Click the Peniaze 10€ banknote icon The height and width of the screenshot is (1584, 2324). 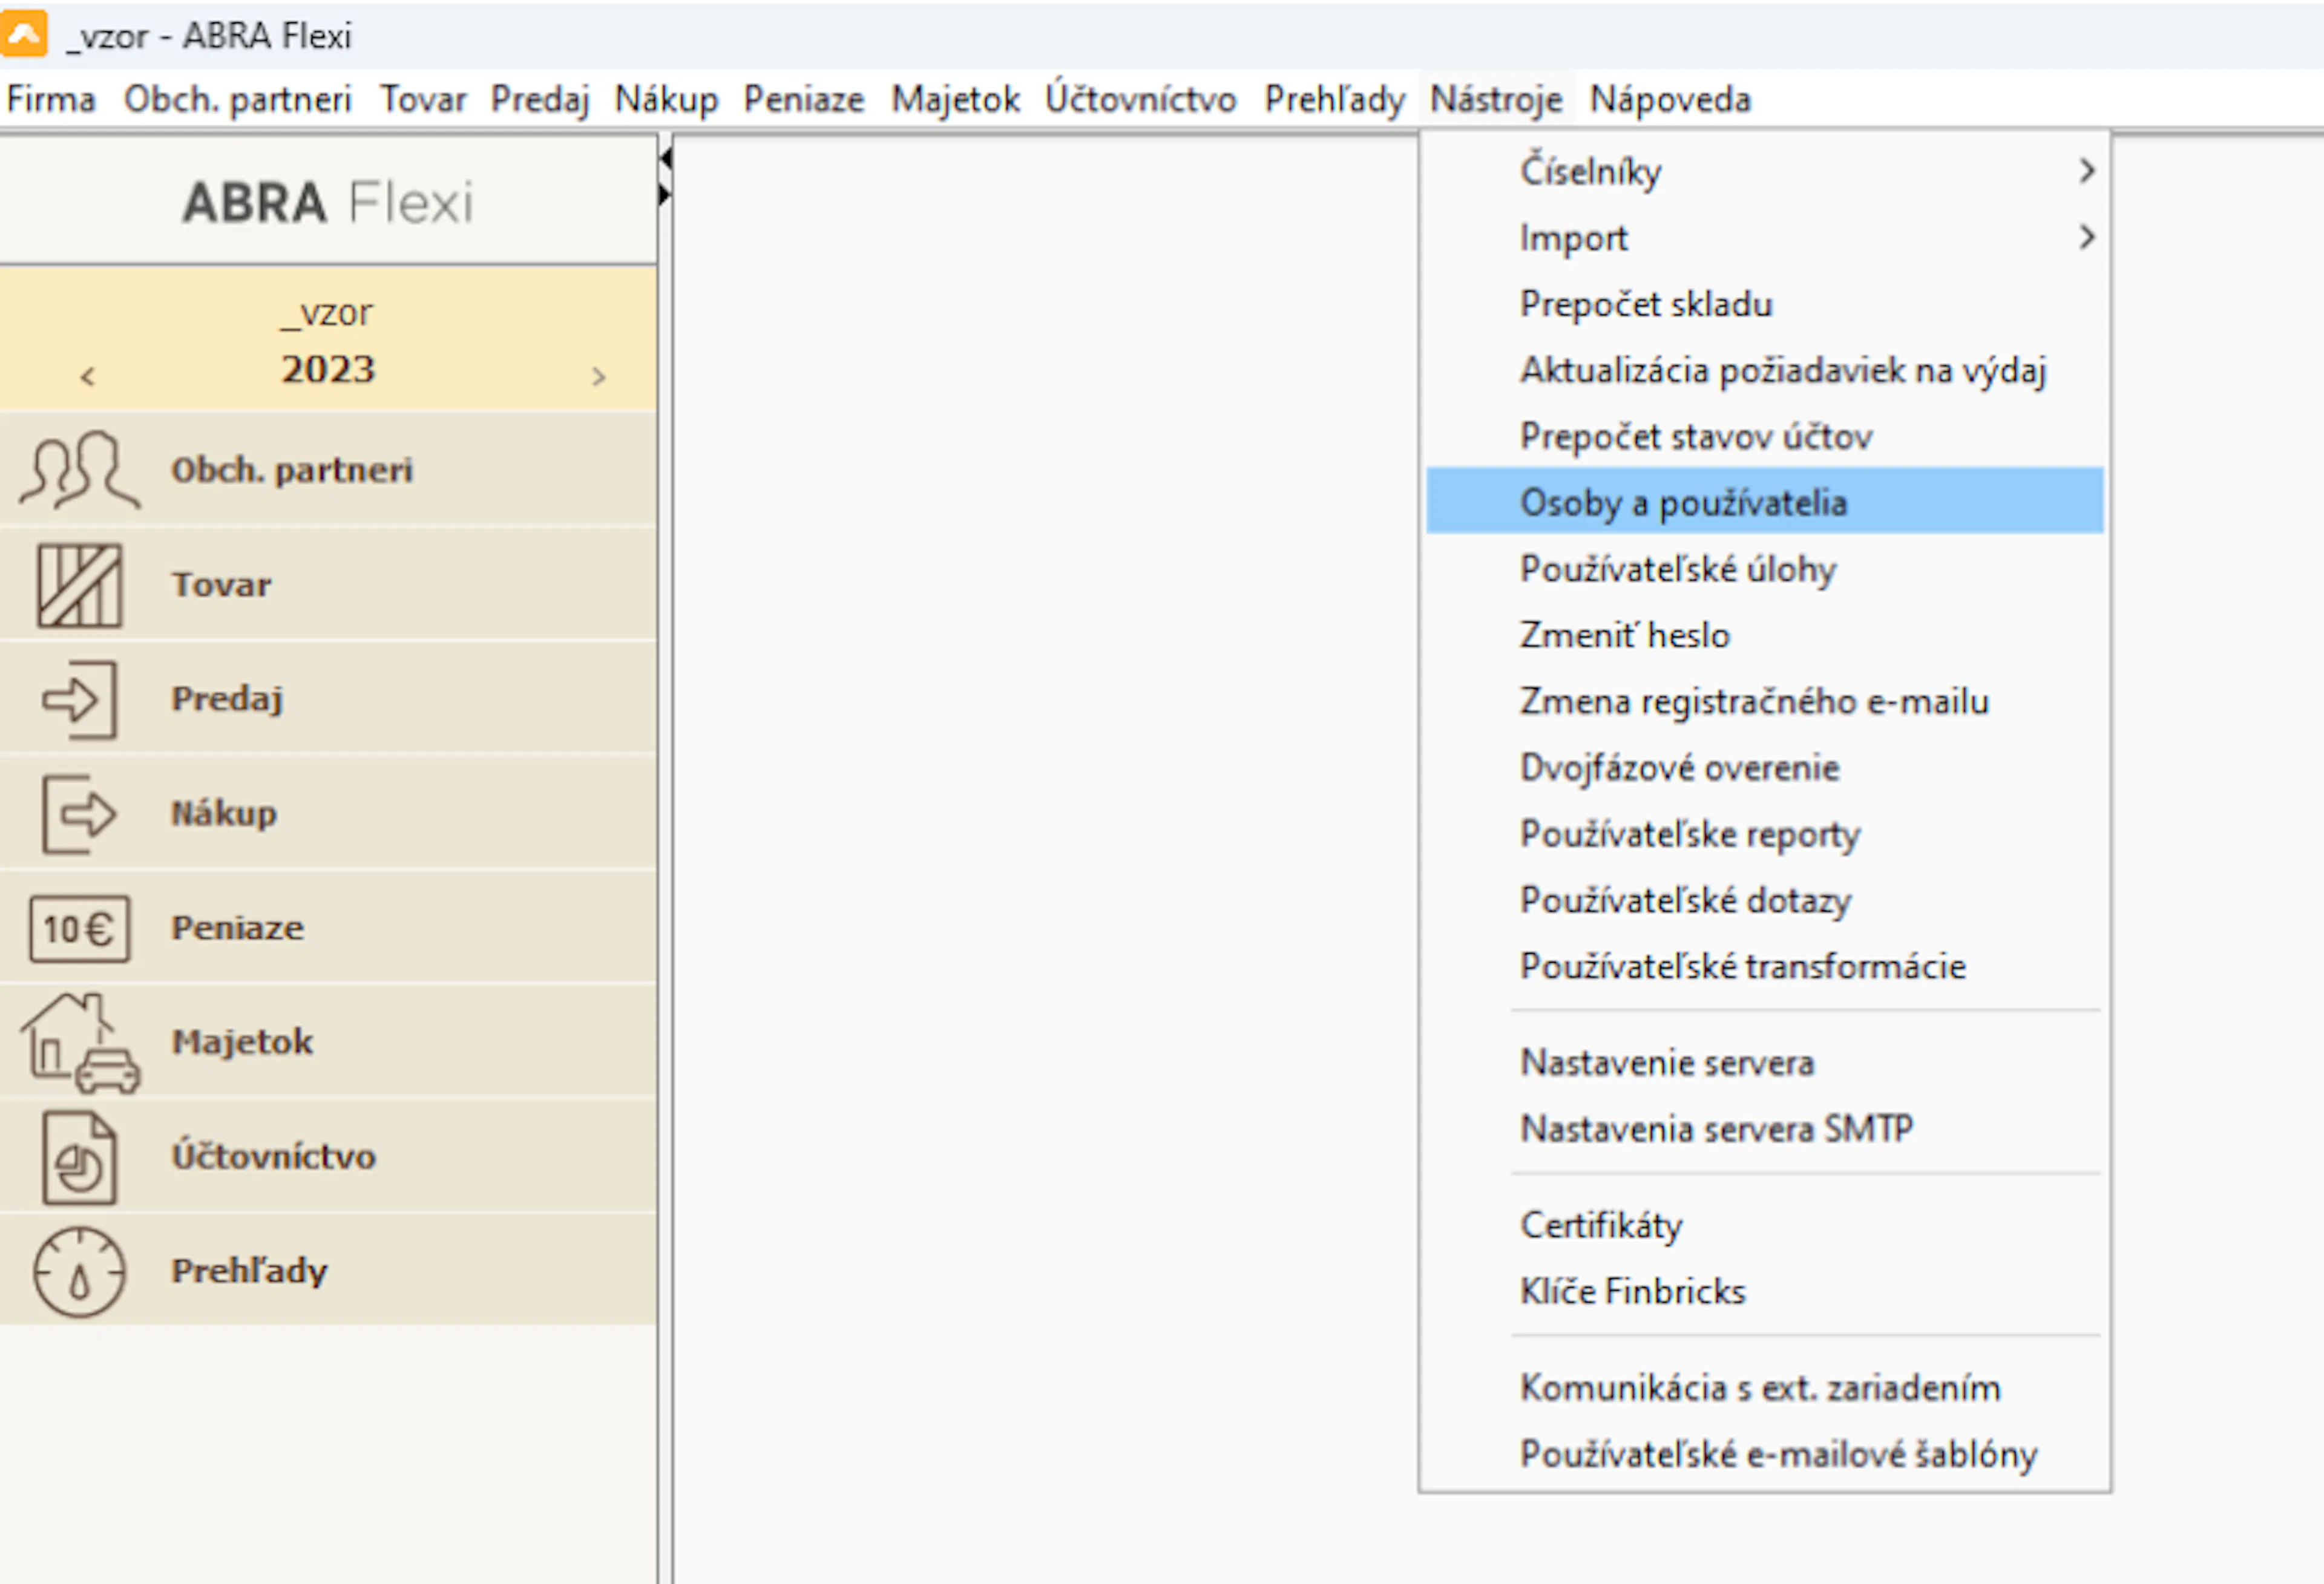click(80, 928)
